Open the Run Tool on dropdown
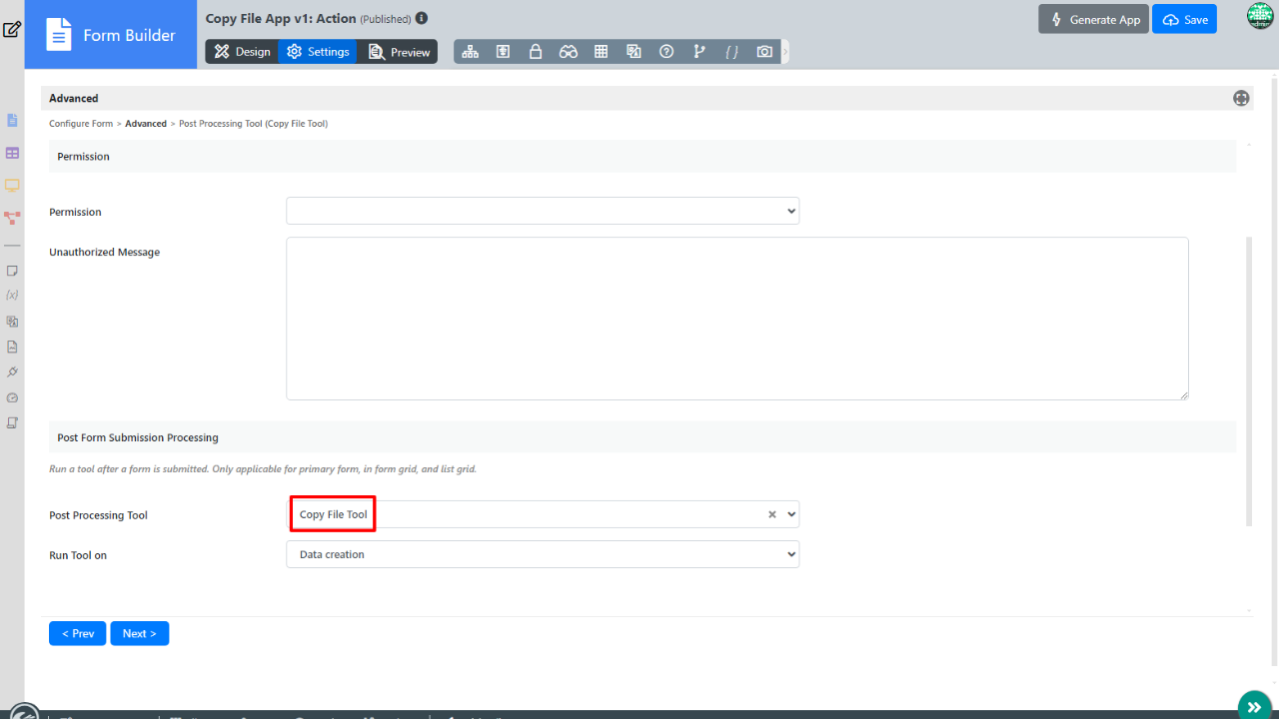This screenshot has height=719, width=1279. [543, 554]
